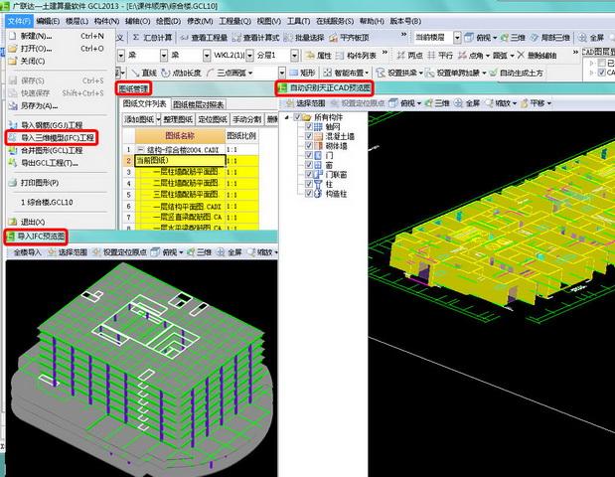Uncheck the 轴网 grid checkbox

coord(309,126)
